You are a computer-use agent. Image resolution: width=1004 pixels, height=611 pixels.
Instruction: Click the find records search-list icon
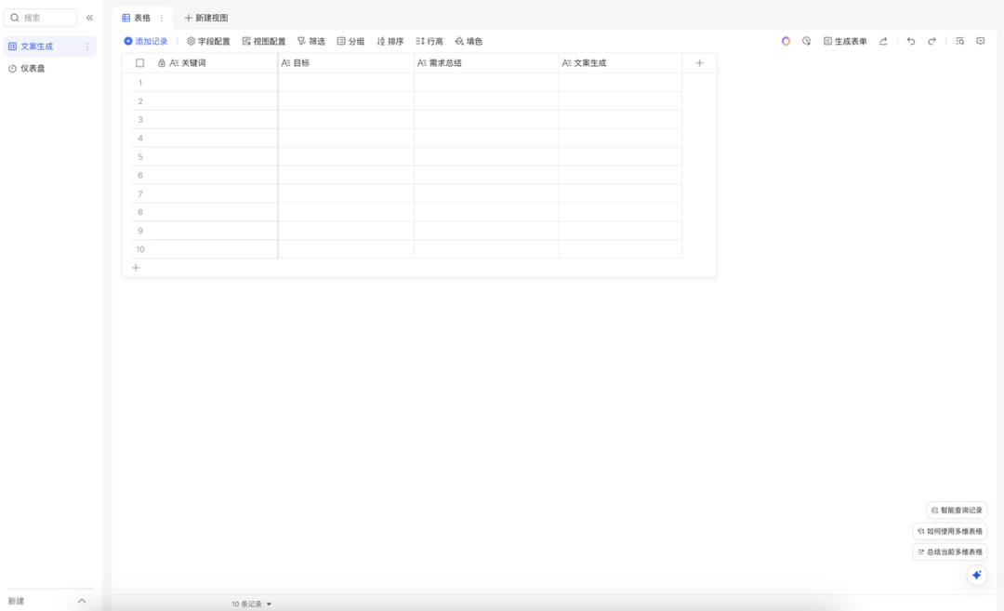tap(959, 41)
